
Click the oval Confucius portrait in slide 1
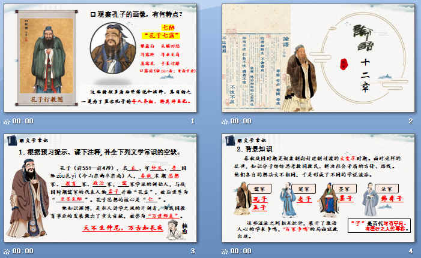(x=113, y=48)
